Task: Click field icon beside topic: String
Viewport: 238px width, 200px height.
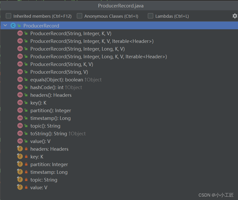Action: point(20,179)
